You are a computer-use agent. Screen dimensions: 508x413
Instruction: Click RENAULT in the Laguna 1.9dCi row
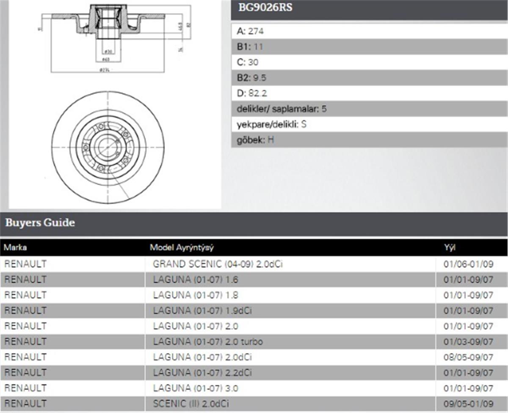[25, 311]
